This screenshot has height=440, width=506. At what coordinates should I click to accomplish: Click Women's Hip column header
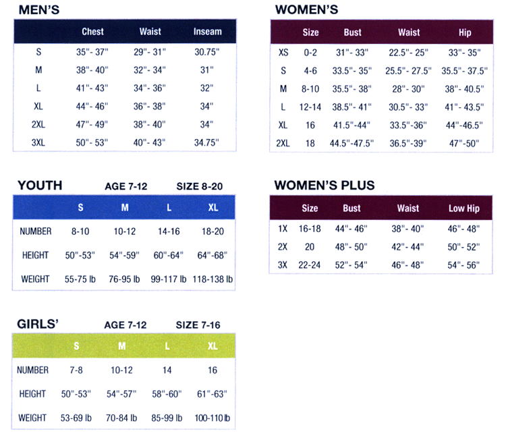click(x=465, y=32)
